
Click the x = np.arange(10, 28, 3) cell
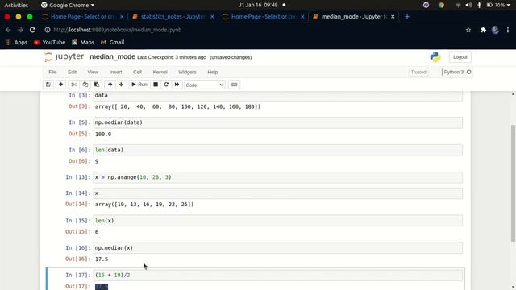[x=277, y=177]
